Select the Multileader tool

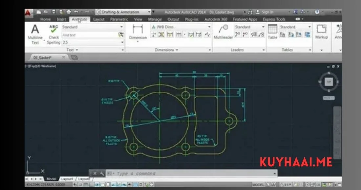click(223, 32)
